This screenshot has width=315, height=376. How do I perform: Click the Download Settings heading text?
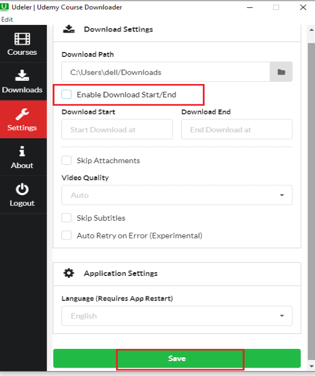(x=118, y=29)
